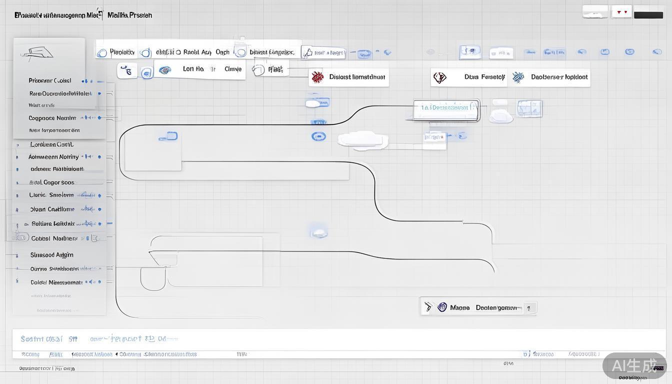672x384 pixels.
Task: Click the blue mesh icon on Daoberser node
Action: pos(518,77)
